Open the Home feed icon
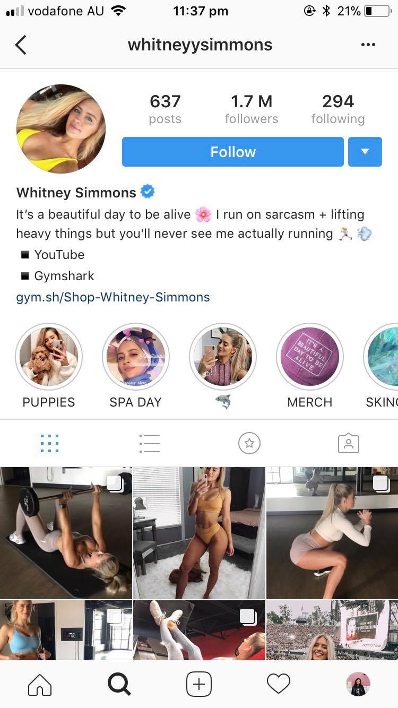The image size is (398, 708). pyautogui.click(x=40, y=684)
